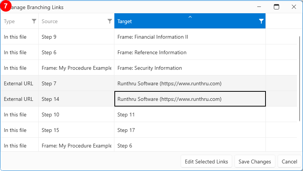Cancel the Manage Branching Links dialog

[289, 162]
